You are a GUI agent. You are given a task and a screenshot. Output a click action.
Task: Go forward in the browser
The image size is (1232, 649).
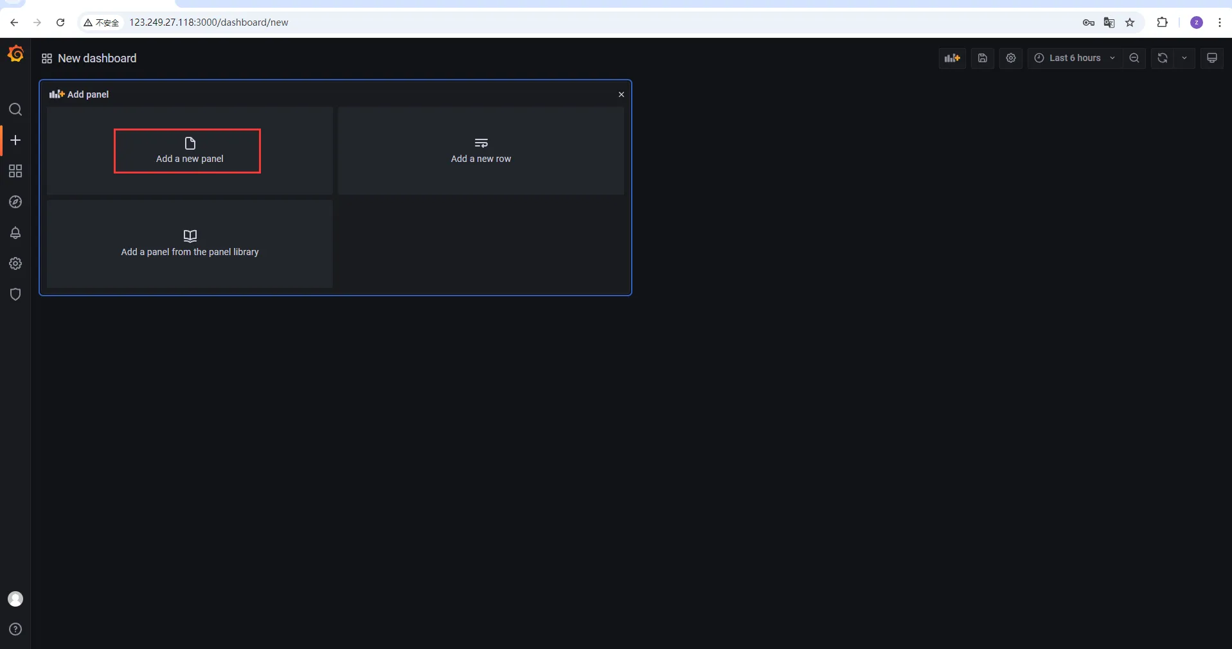coord(37,22)
